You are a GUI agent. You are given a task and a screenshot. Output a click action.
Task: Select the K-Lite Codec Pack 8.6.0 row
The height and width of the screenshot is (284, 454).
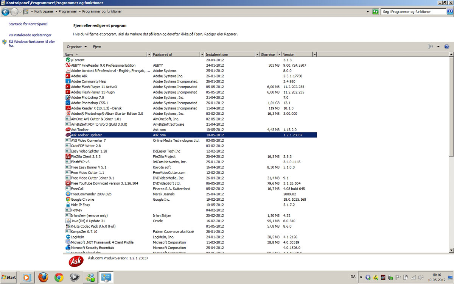click(191, 226)
